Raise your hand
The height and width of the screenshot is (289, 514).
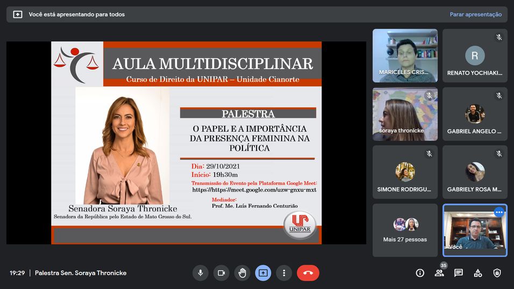[x=242, y=273]
